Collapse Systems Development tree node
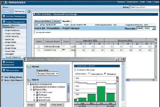Image resolution: width=160 pixels, height=107 pixels. tap(28, 84)
